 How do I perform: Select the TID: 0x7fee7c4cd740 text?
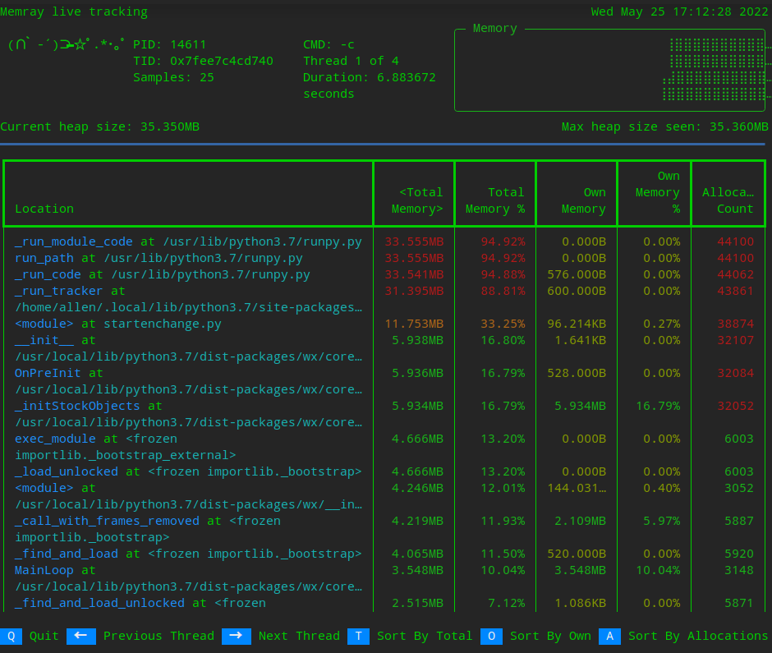[x=203, y=61]
